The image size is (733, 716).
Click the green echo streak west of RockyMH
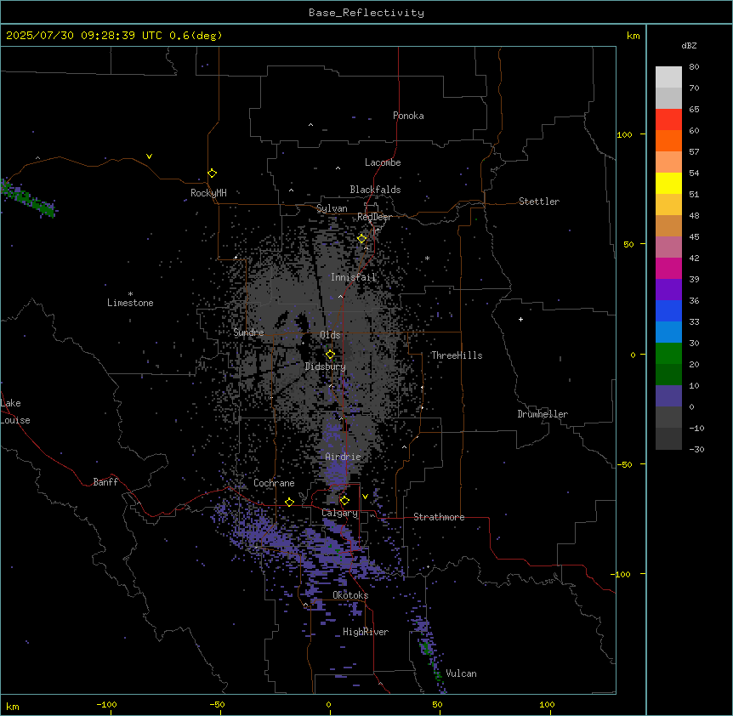[28, 198]
